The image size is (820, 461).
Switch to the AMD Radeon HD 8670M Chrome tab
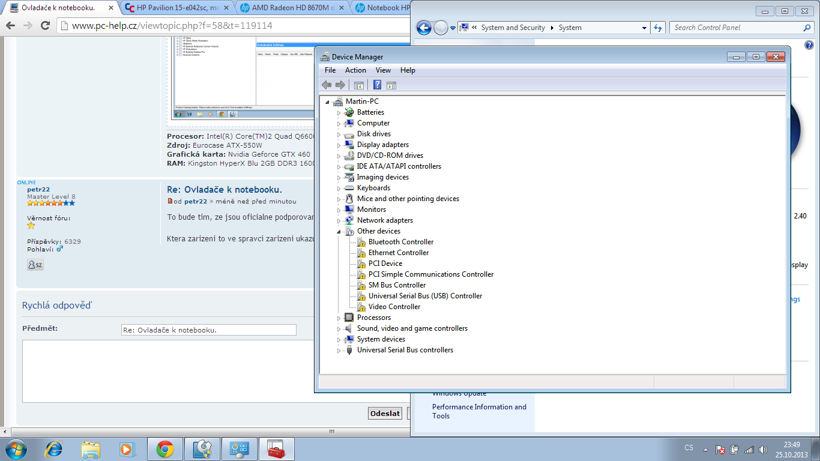point(291,8)
